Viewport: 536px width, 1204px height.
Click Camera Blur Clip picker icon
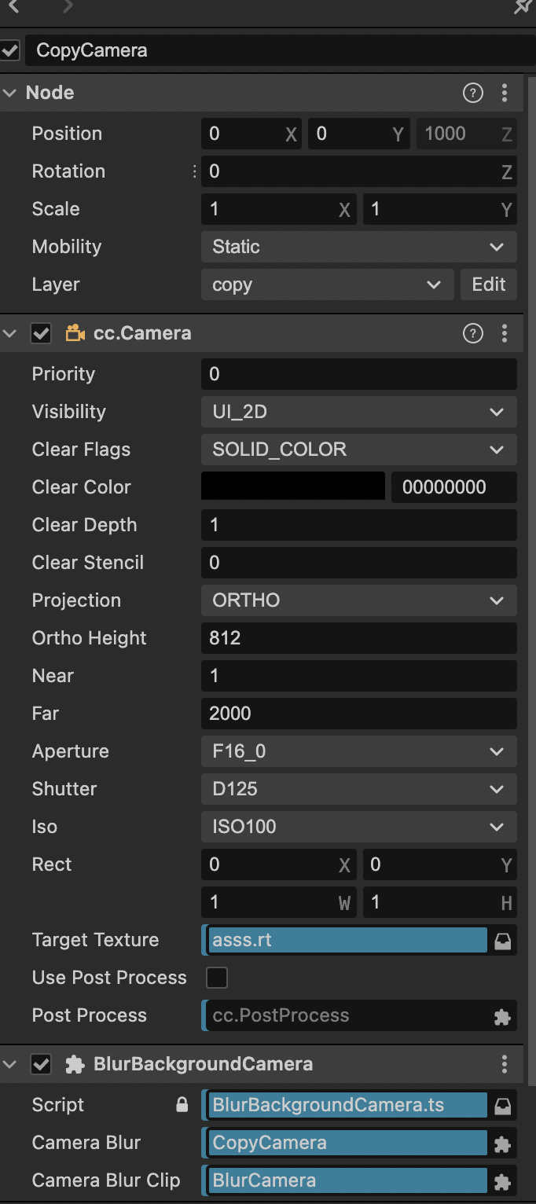pos(503,1181)
